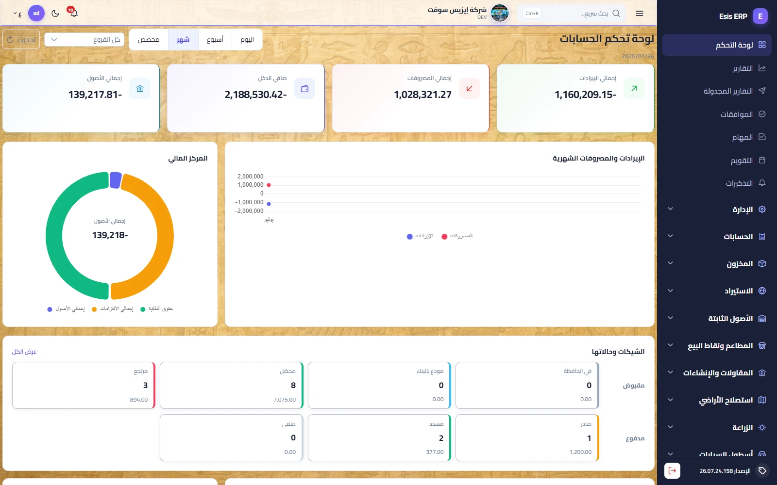Expand المطاعم ونقاط البيع section
Image resolution: width=777 pixels, height=485 pixels.
[x=717, y=346]
